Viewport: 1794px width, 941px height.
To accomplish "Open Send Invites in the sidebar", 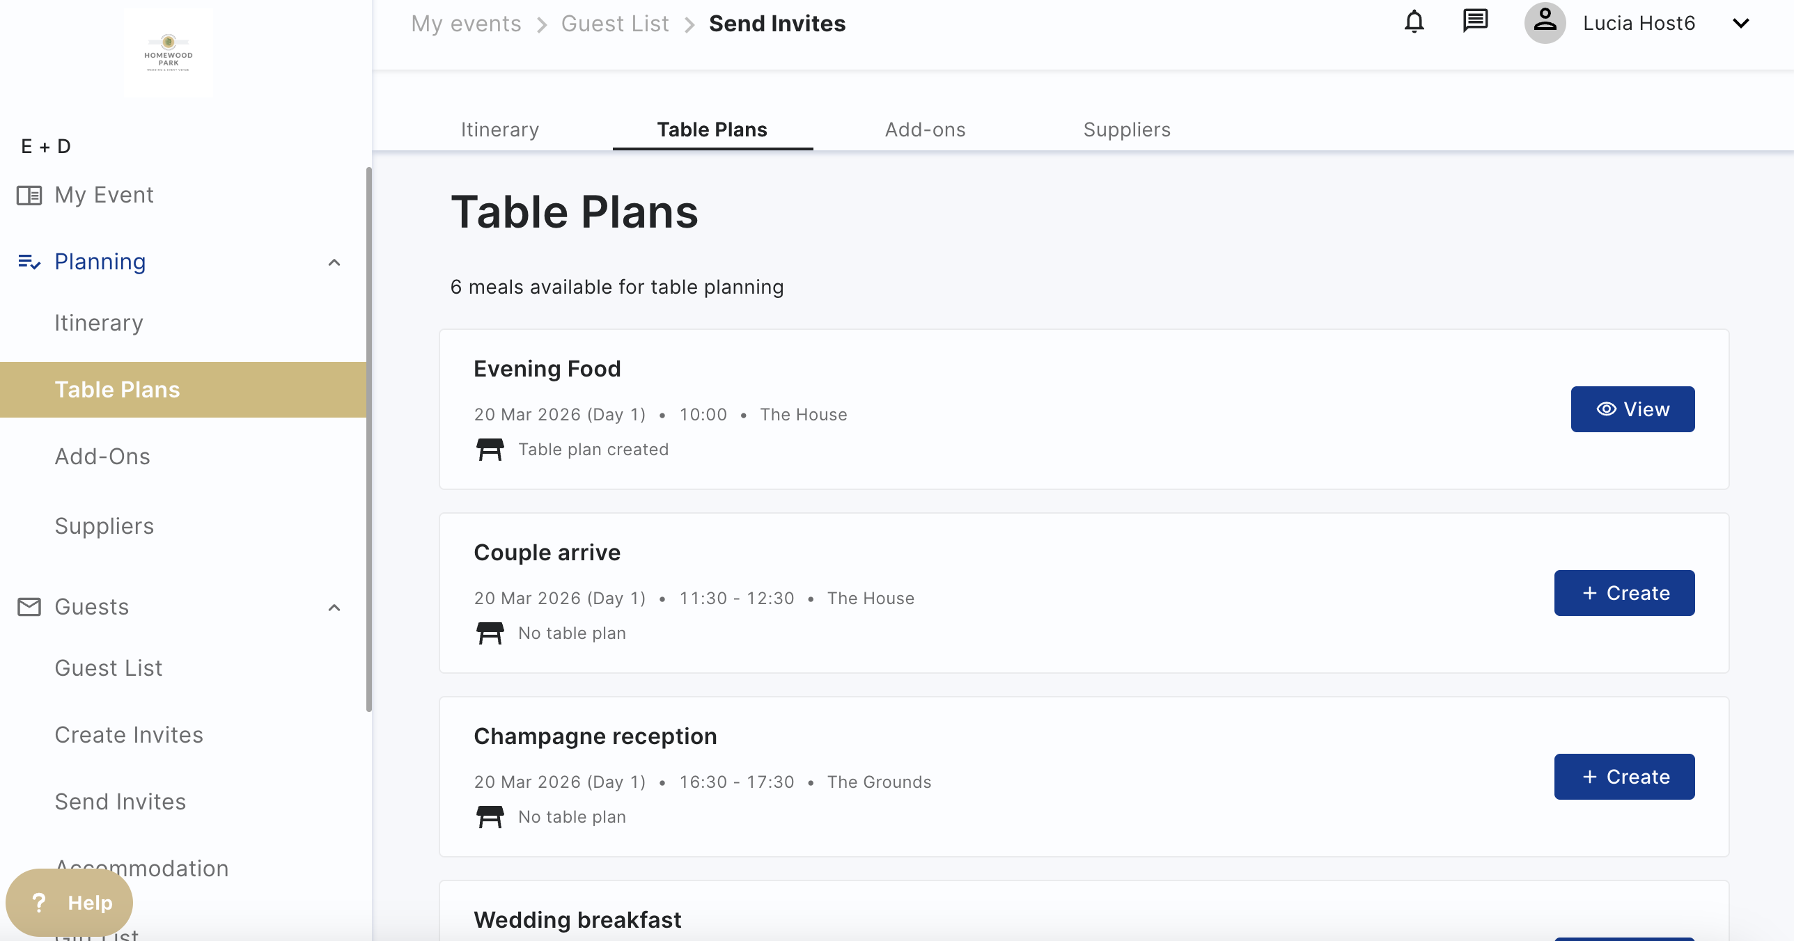I will pos(120,802).
